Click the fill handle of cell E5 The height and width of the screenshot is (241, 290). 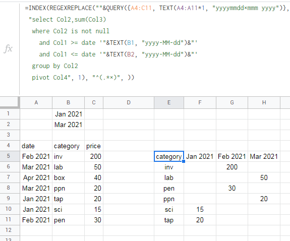184,161
